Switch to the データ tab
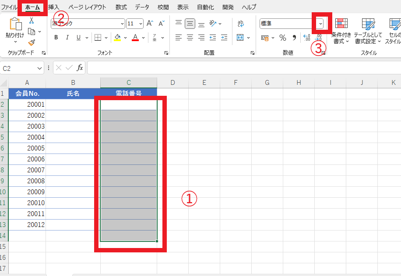Screen dimensions: 401x276 coord(142,7)
